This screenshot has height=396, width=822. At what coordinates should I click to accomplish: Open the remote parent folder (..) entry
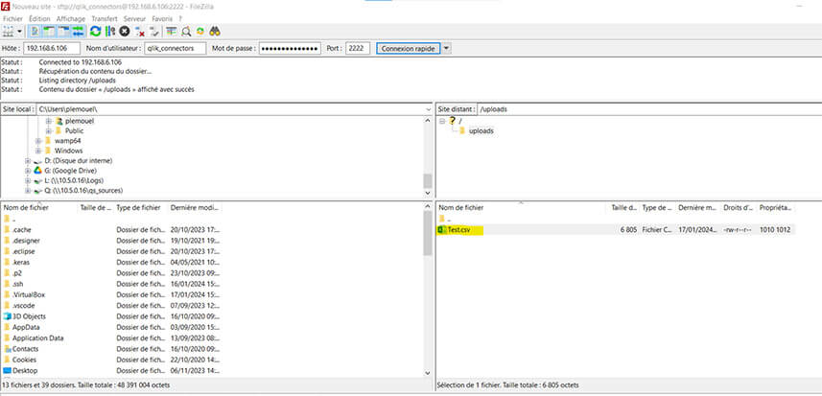444,219
